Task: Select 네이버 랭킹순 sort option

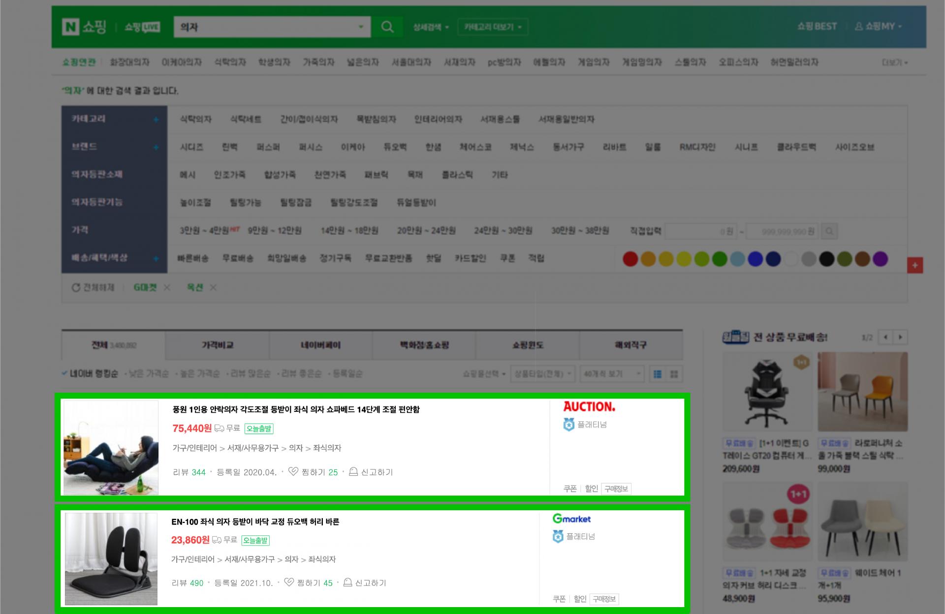Action: [93, 374]
